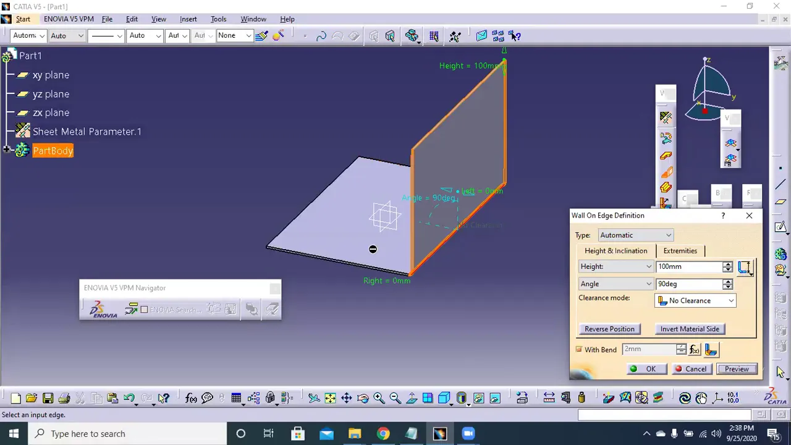Open the second Auto dropdown in top toolbar
This screenshot has width=791, height=445.
(145, 36)
